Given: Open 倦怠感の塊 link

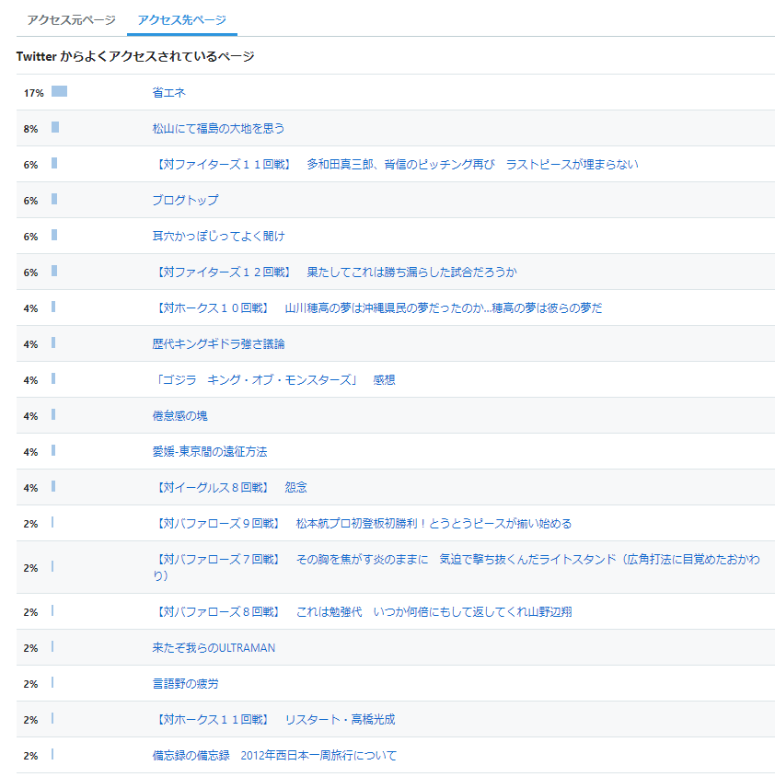Looking at the screenshot, I should click(x=179, y=416).
